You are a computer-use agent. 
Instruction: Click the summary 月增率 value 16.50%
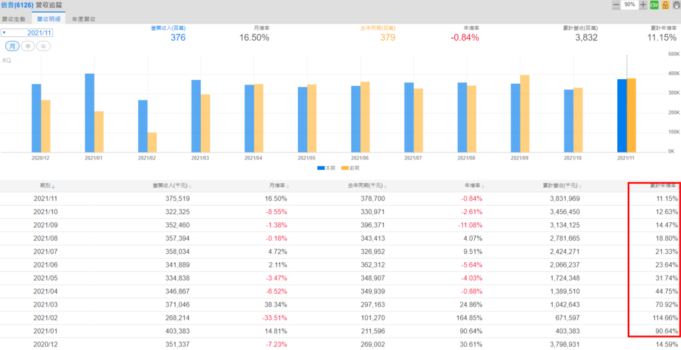(254, 37)
